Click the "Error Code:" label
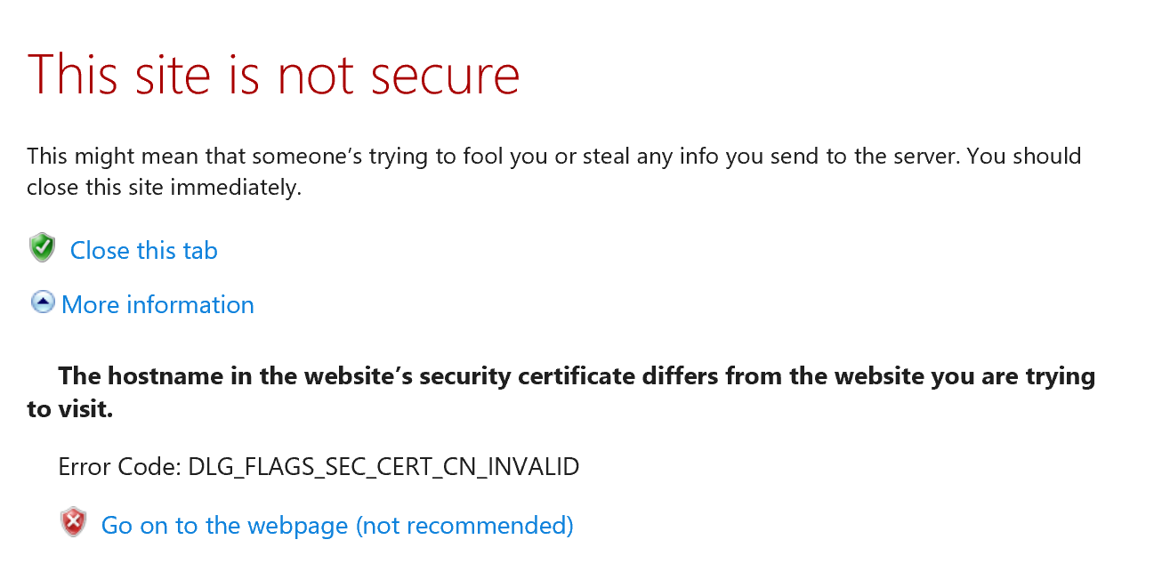The image size is (1162, 588). point(119,466)
